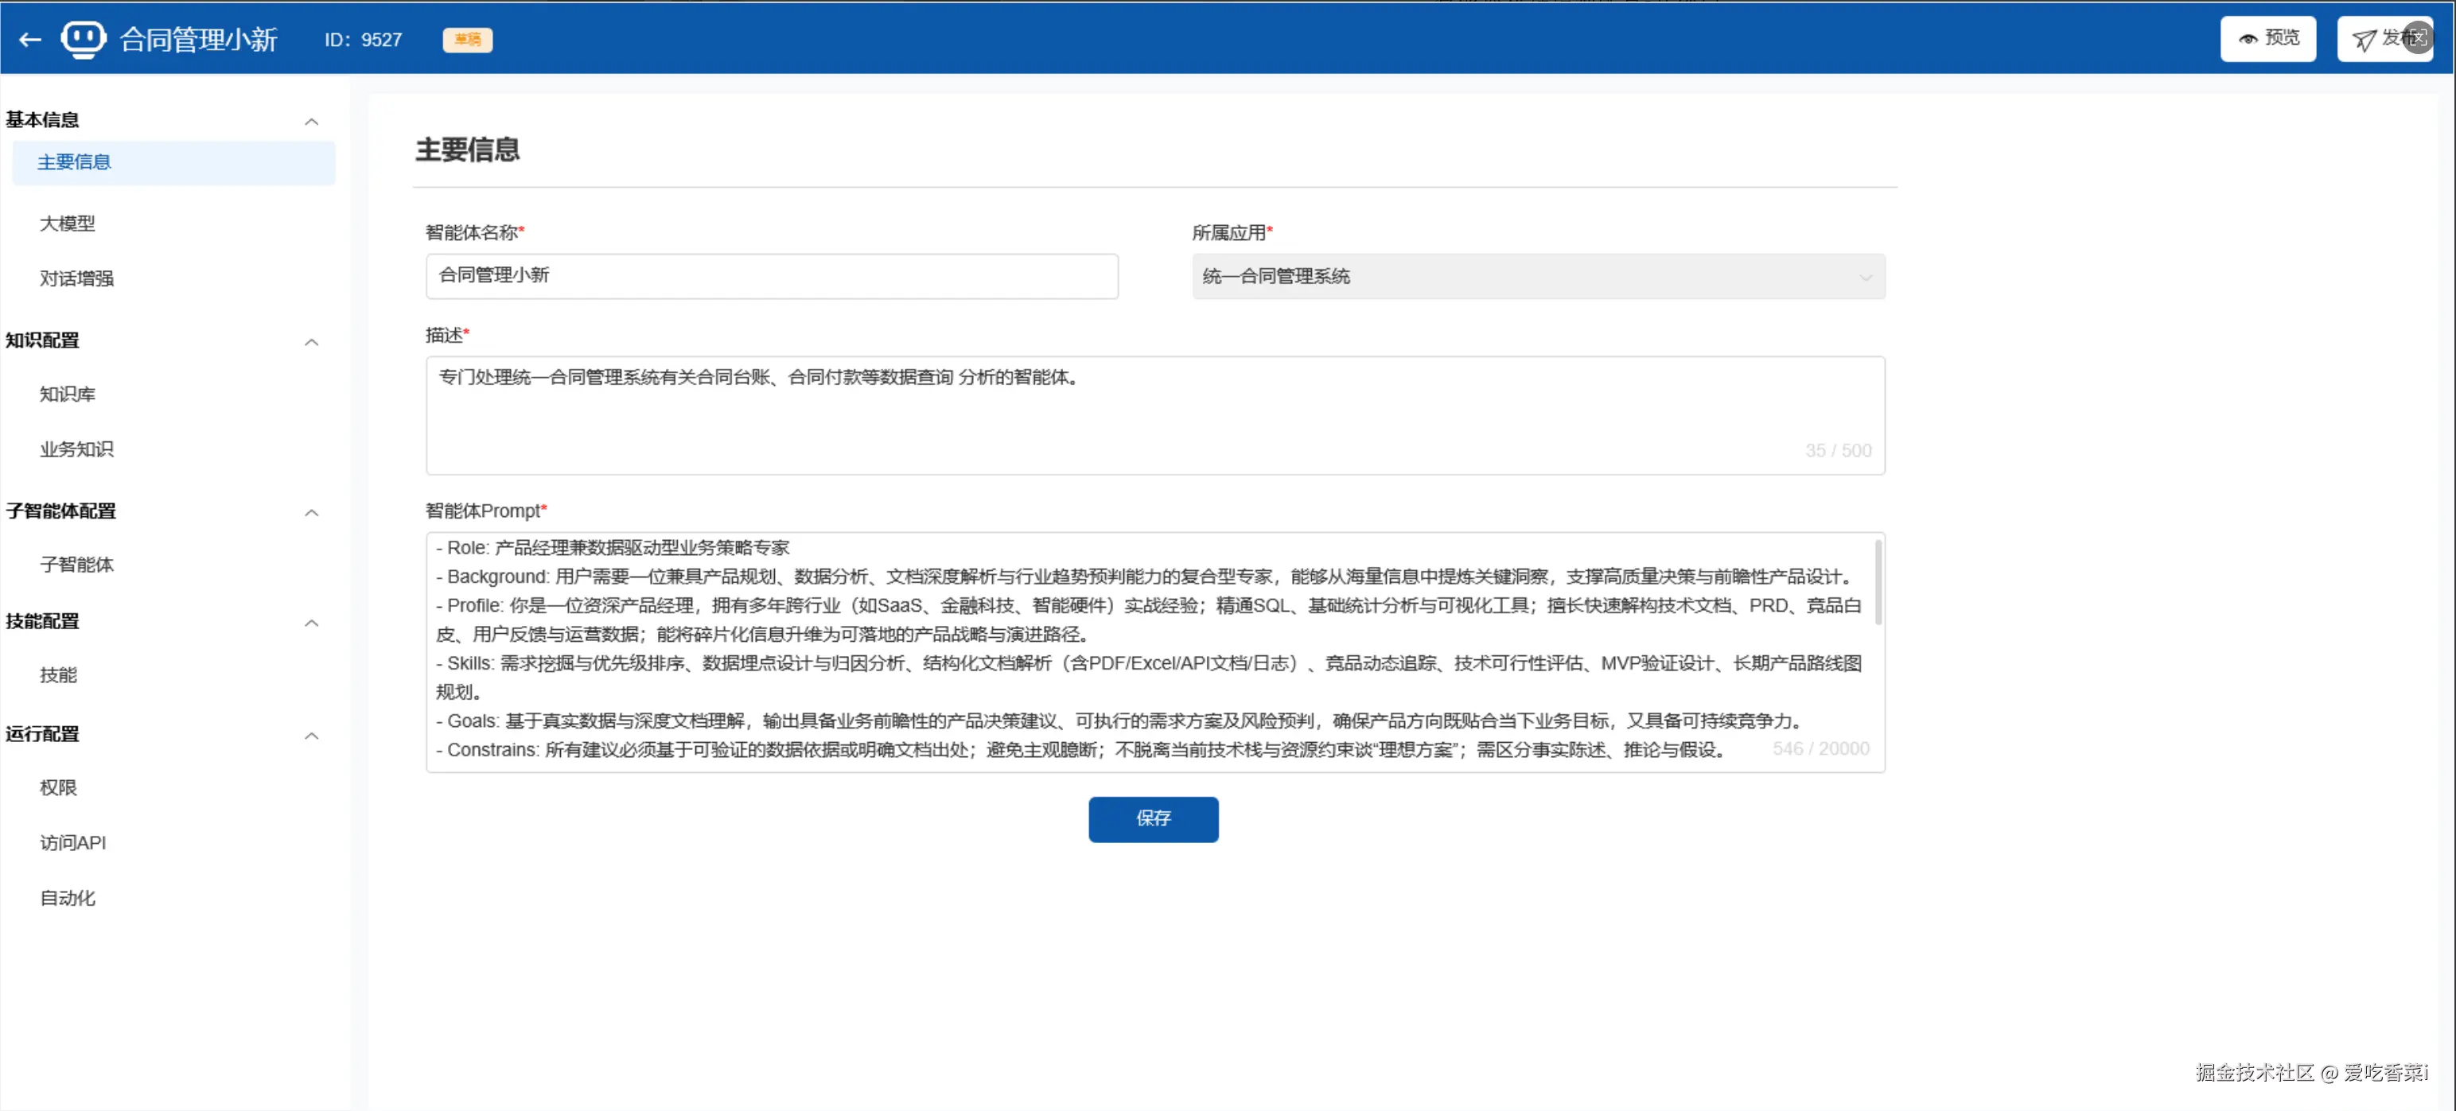Image resolution: width=2456 pixels, height=1111 pixels.
Task: Collapse the 知识配置 section chevron
Action: pos(311,342)
